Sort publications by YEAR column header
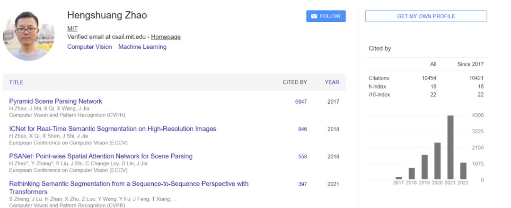This screenshot has width=511, height=208. click(x=332, y=82)
